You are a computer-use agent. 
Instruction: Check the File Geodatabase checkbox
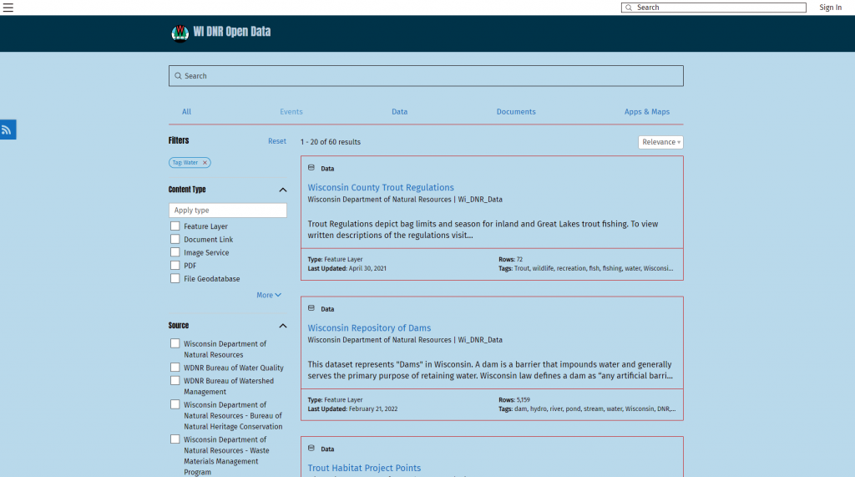pyautogui.click(x=175, y=278)
